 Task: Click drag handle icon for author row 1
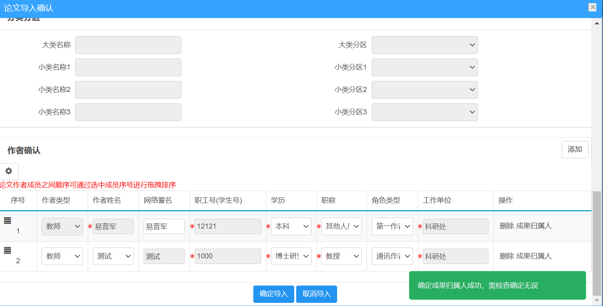pos(7,221)
